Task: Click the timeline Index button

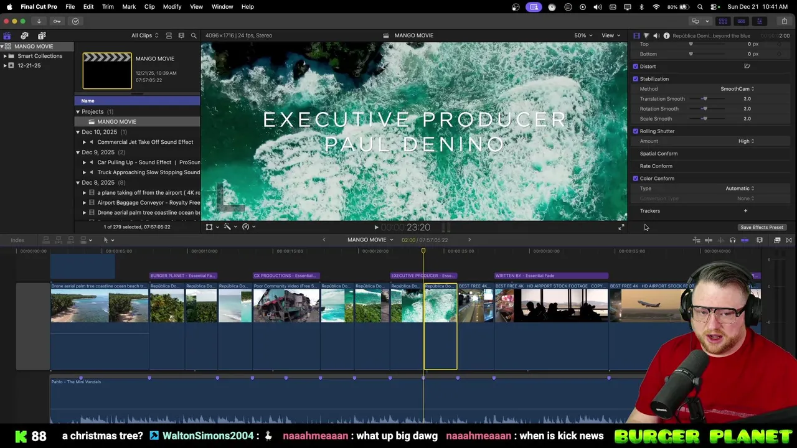Action: coord(17,240)
